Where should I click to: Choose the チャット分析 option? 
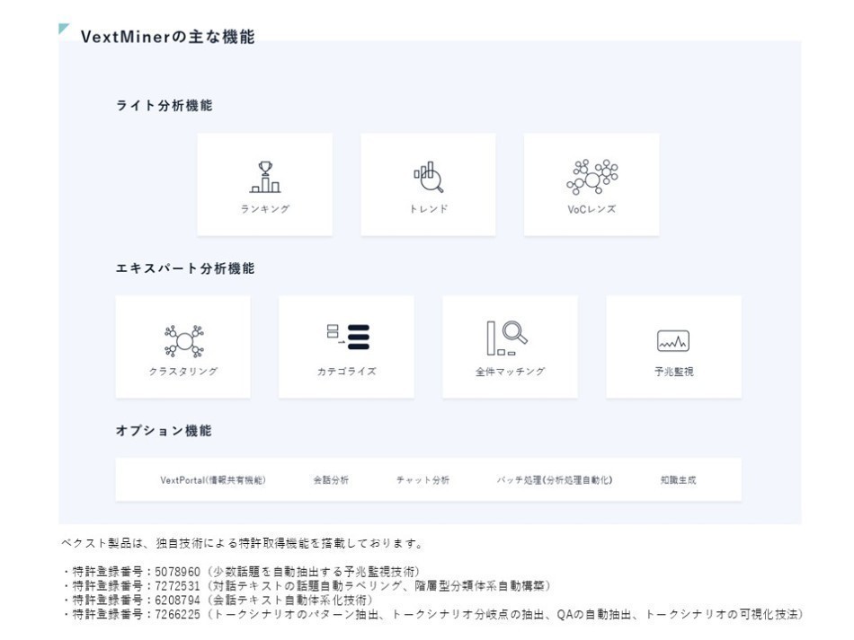(423, 480)
